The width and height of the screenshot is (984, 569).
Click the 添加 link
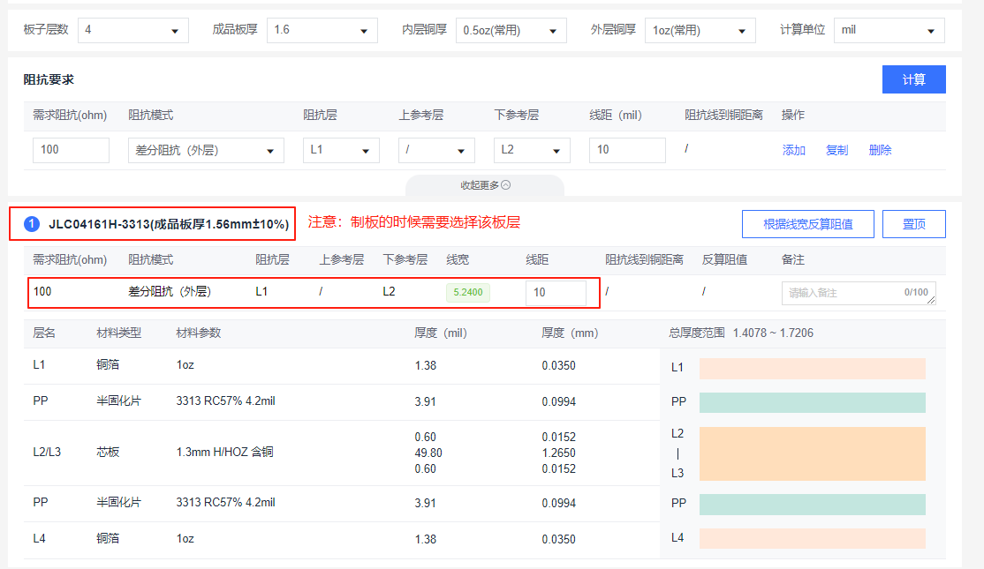click(x=794, y=150)
